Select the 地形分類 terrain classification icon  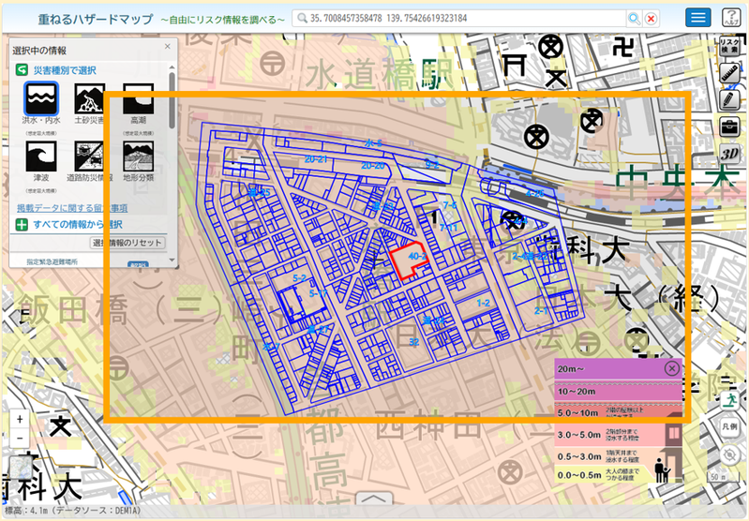(x=138, y=156)
